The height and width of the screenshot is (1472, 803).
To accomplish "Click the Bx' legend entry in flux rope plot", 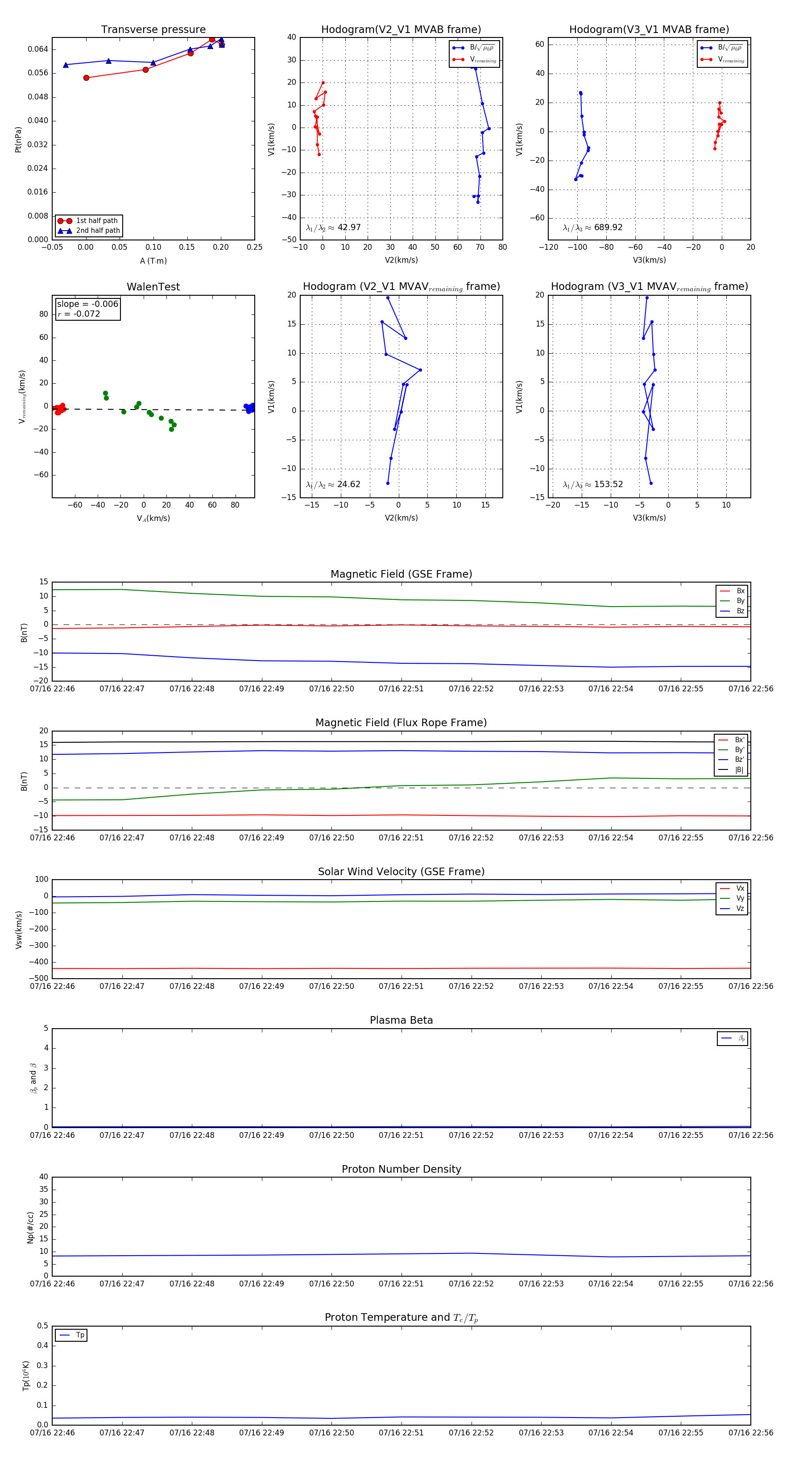I will (x=732, y=740).
